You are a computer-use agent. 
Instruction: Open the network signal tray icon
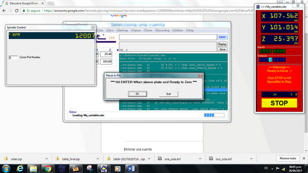[x=283, y=169]
